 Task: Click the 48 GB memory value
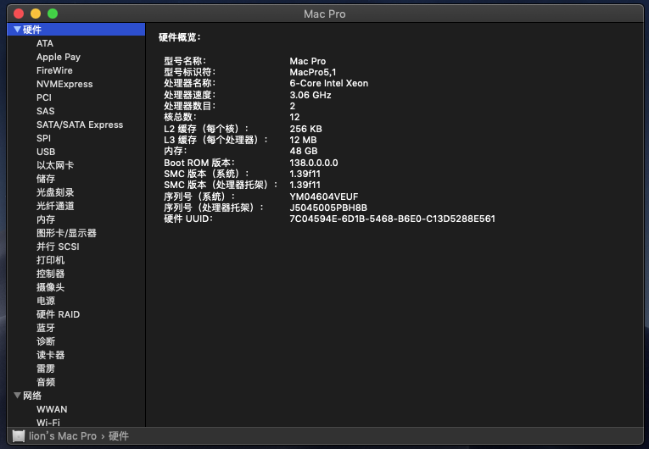click(304, 152)
